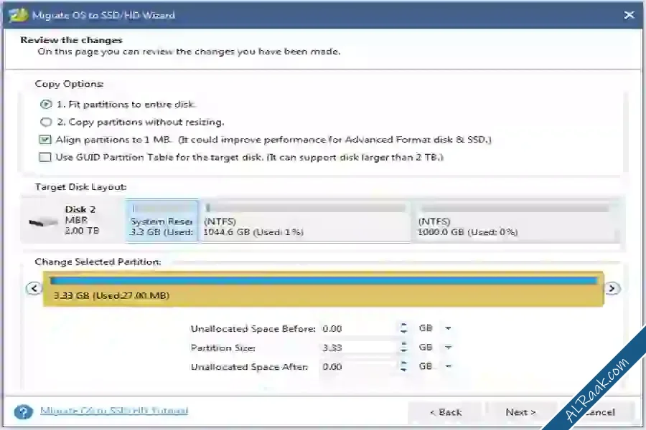646x430 pixels.
Task: Click the left resize arrow of partition bar
Action: [34, 288]
